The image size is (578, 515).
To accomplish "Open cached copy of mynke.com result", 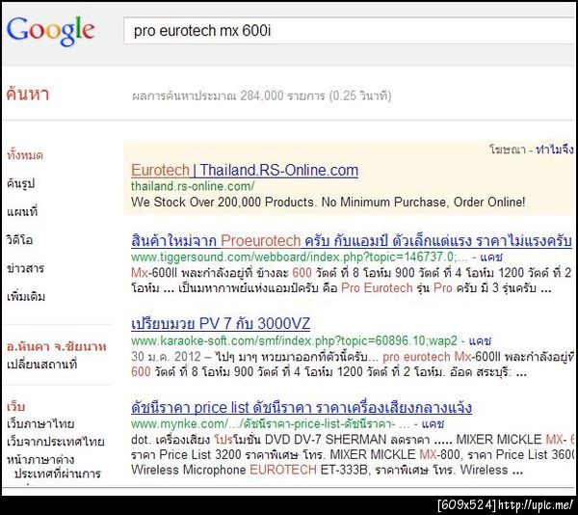I will [x=433, y=424].
